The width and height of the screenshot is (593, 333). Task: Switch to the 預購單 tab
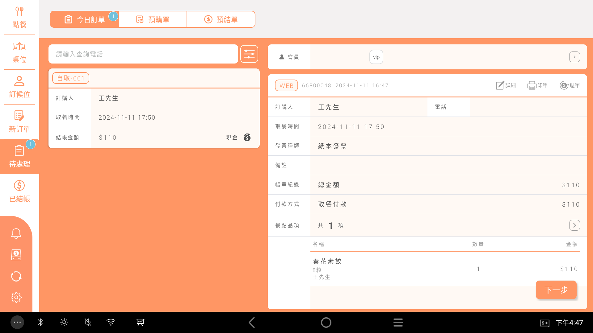[153, 19]
